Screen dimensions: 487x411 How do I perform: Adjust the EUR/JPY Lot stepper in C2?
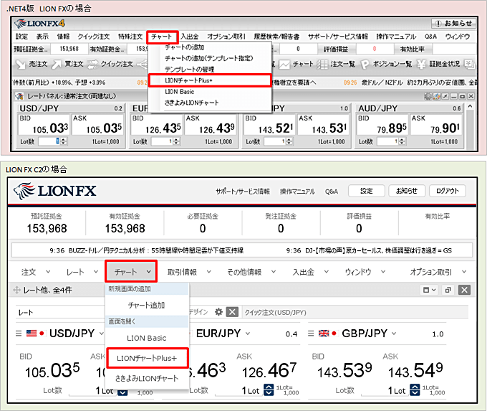(x=269, y=390)
